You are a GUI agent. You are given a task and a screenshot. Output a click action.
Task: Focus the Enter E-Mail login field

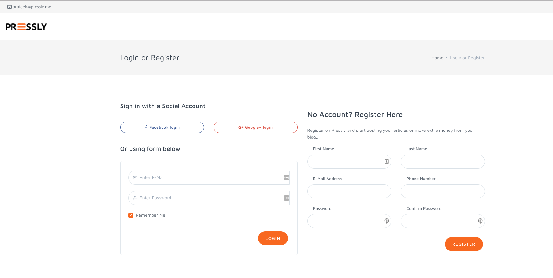point(208,178)
